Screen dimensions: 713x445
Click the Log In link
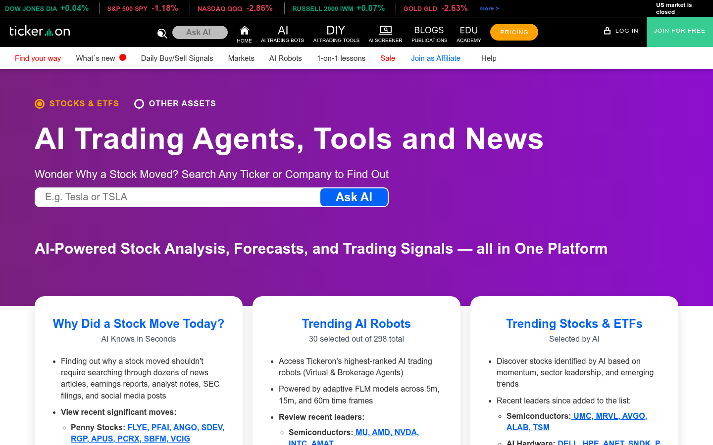[626, 31]
